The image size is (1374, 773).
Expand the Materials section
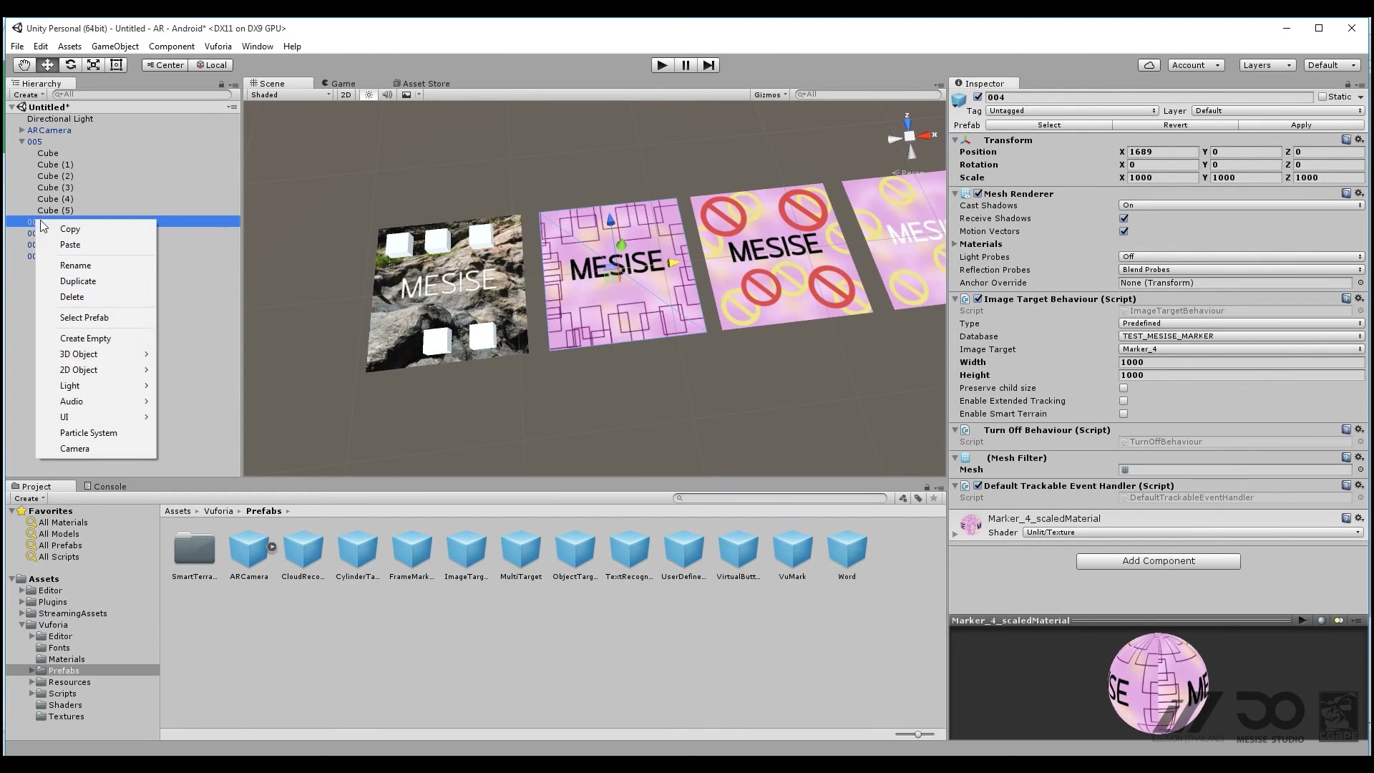pyautogui.click(x=955, y=244)
